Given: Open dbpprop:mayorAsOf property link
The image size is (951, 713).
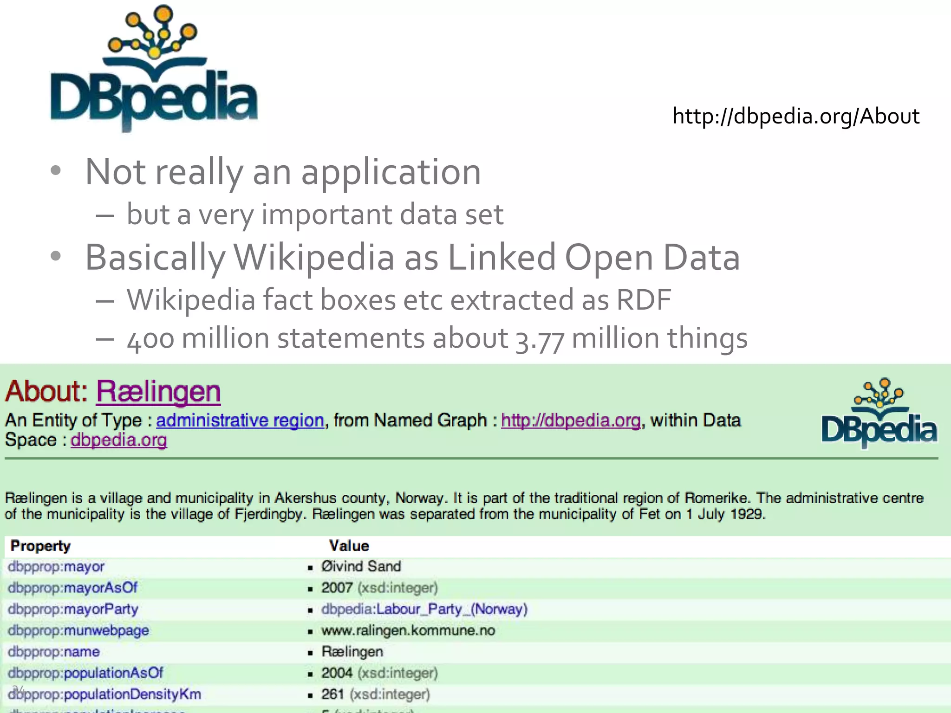Looking at the screenshot, I should (x=72, y=588).
